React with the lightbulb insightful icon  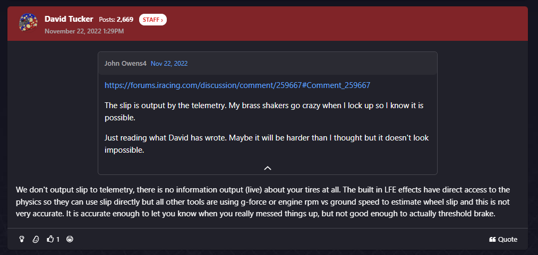pos(22,239)
